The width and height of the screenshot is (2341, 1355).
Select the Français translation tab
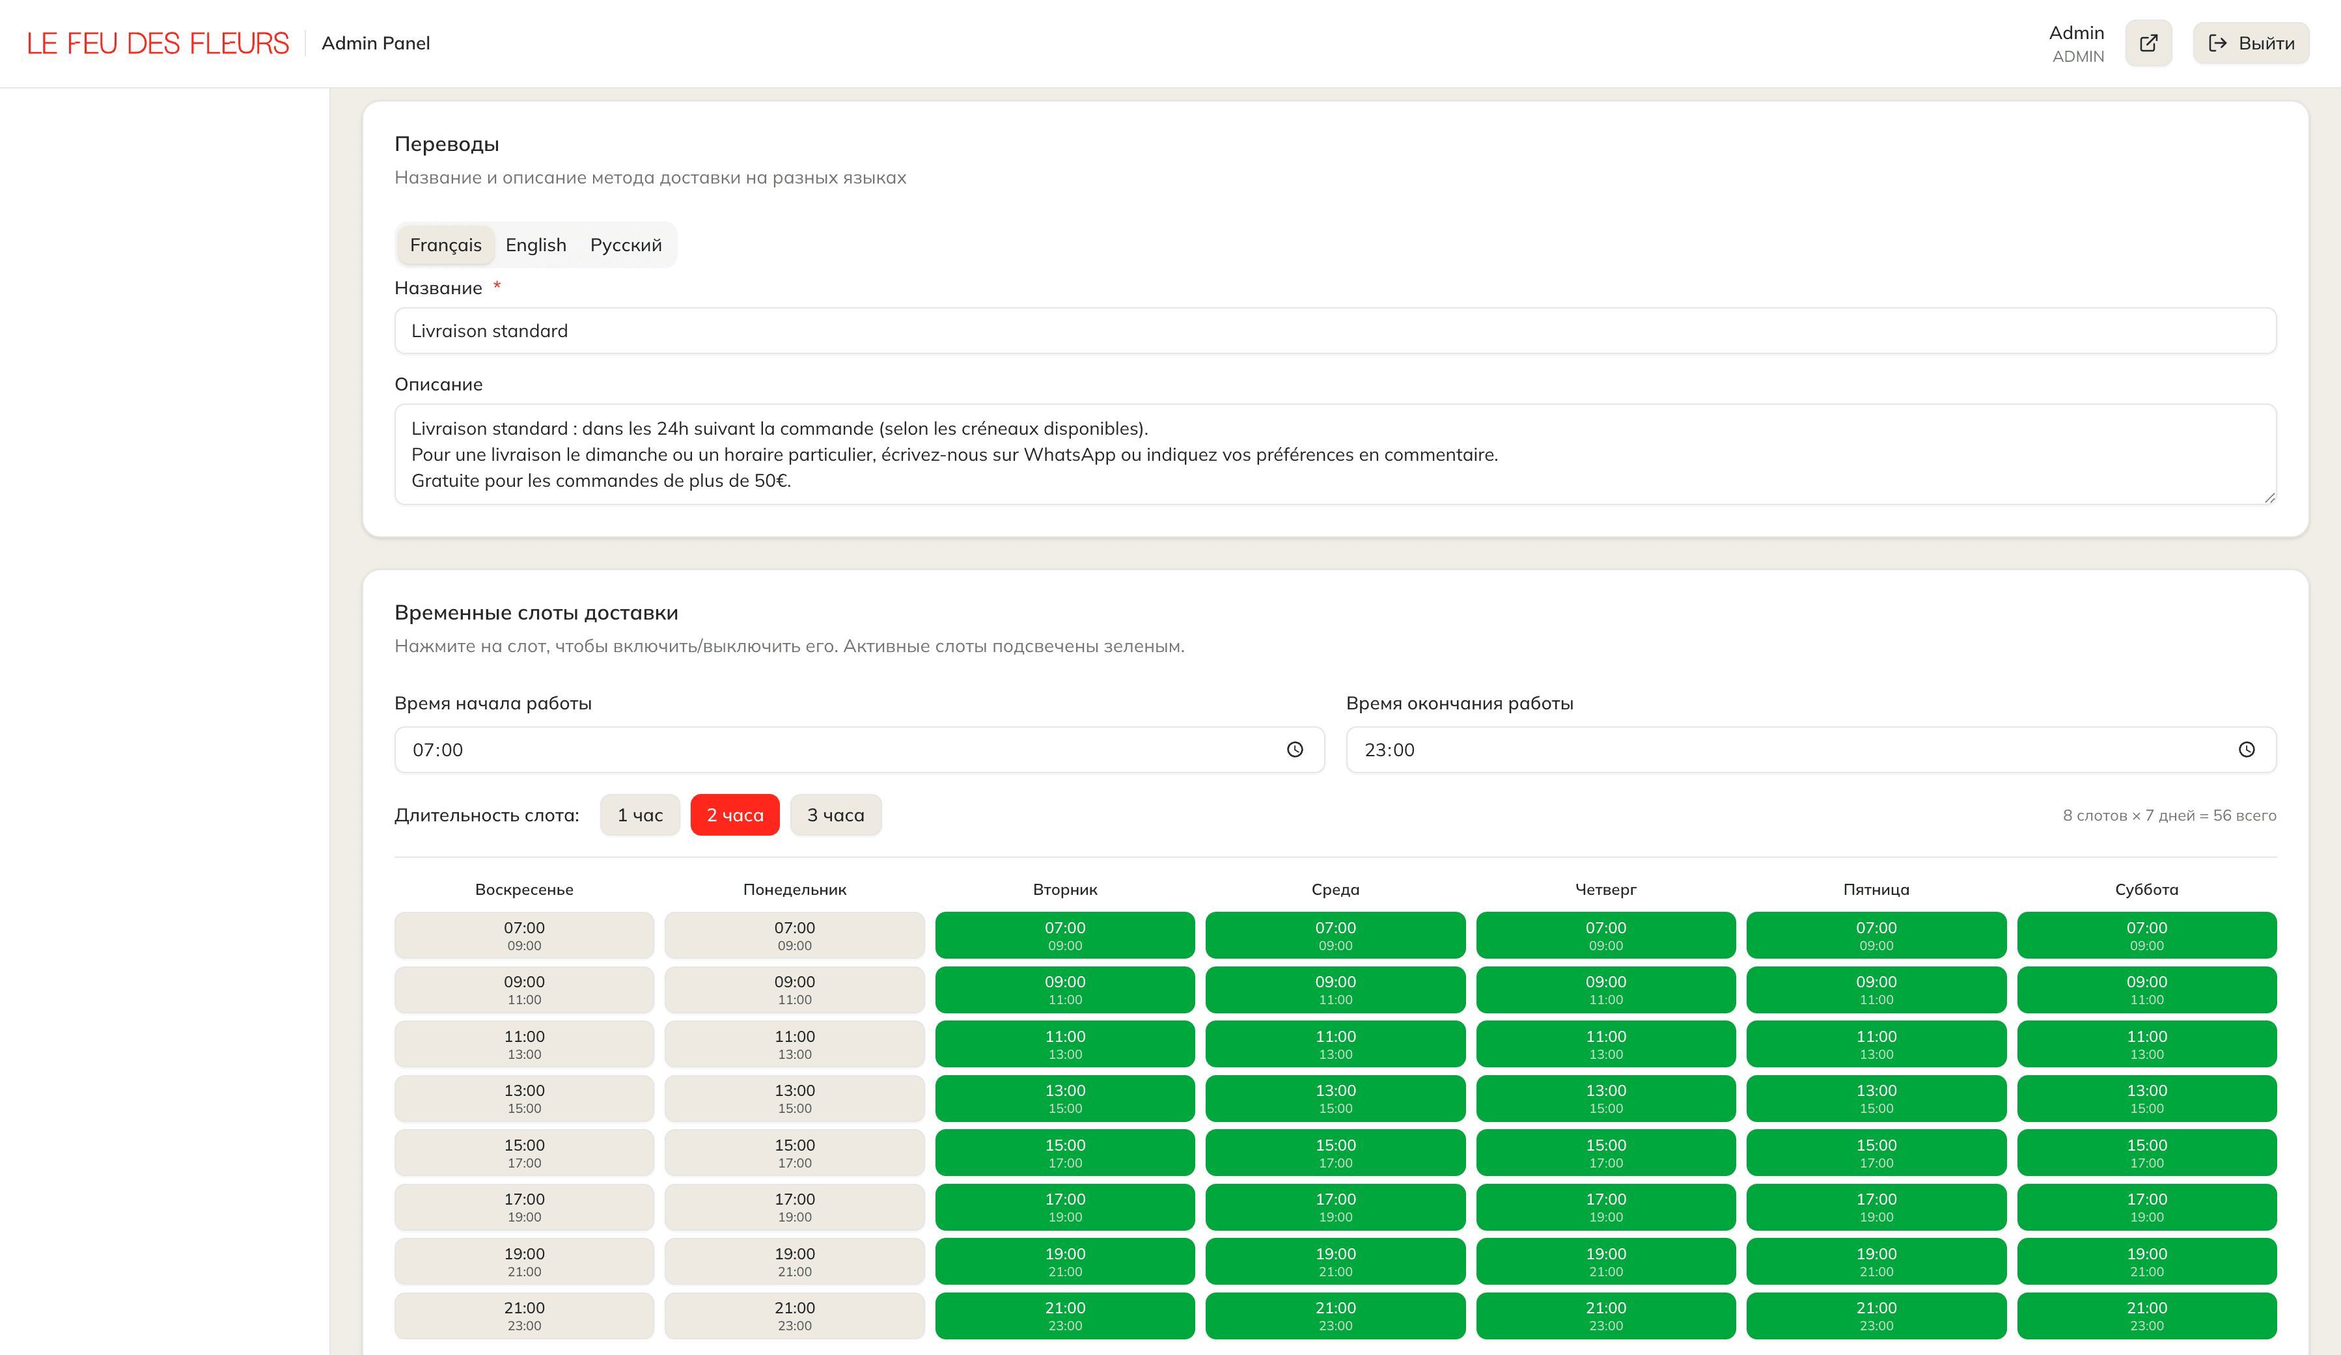pos(445,245)
